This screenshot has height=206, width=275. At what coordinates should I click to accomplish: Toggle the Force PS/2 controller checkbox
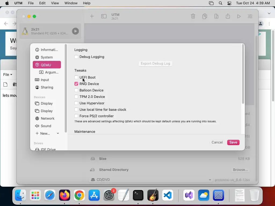76,116
